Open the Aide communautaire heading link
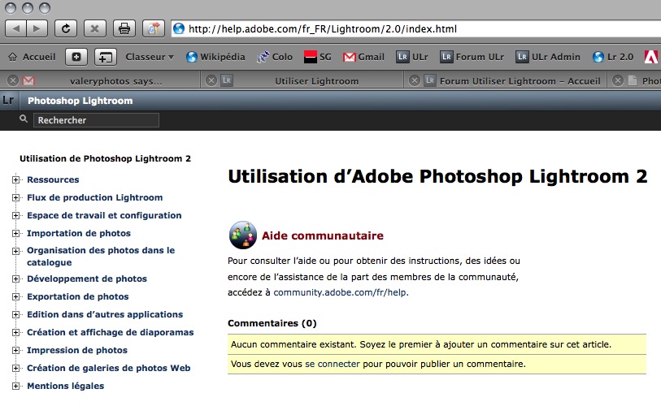This screenshot has width=661, height=406. [323, 235]
